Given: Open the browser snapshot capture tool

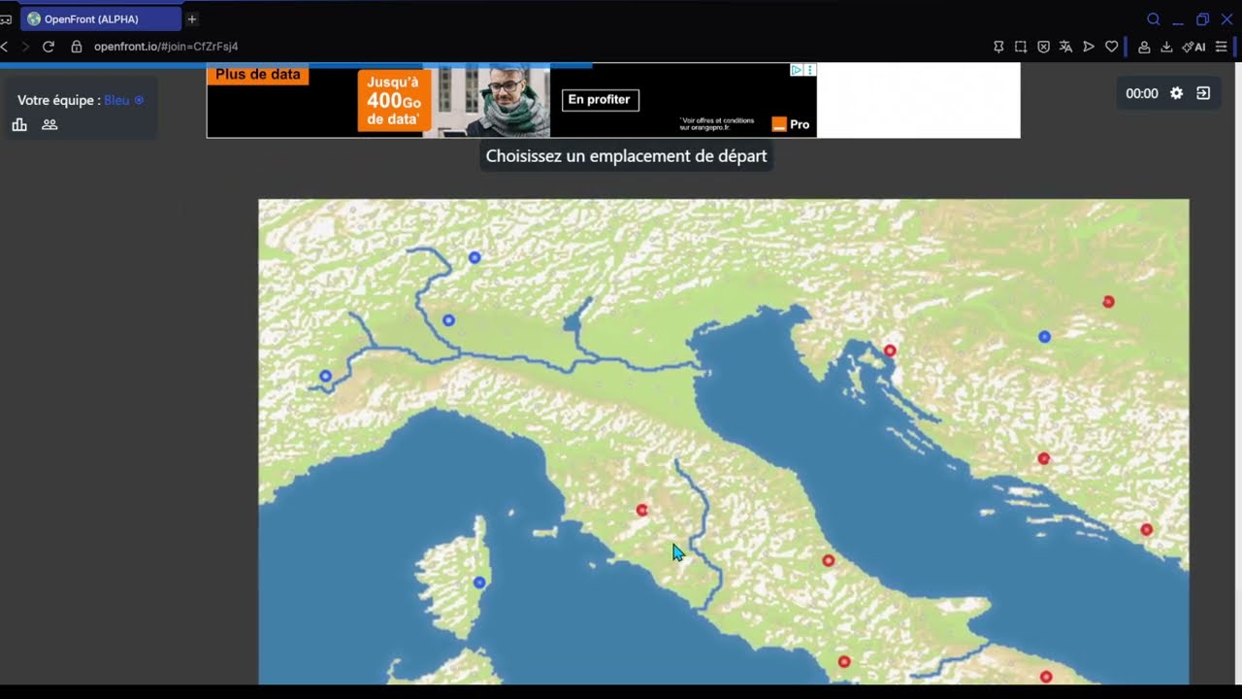Looking at the screenshot, I should (x=1021, y=47).
